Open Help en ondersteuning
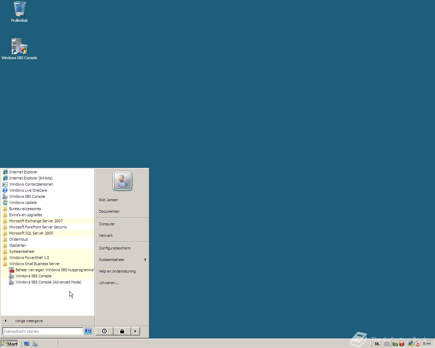This screenshot has height=348, width=435. tap(122, 271)
